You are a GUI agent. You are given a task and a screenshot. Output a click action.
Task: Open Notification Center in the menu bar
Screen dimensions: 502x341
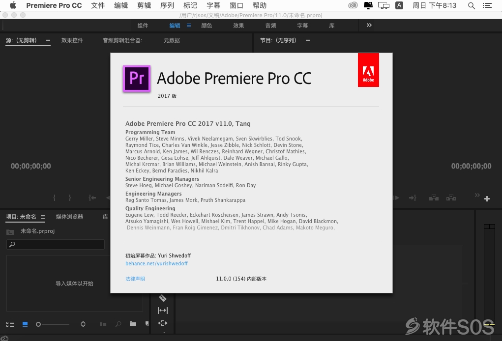(x=487, y=5)
